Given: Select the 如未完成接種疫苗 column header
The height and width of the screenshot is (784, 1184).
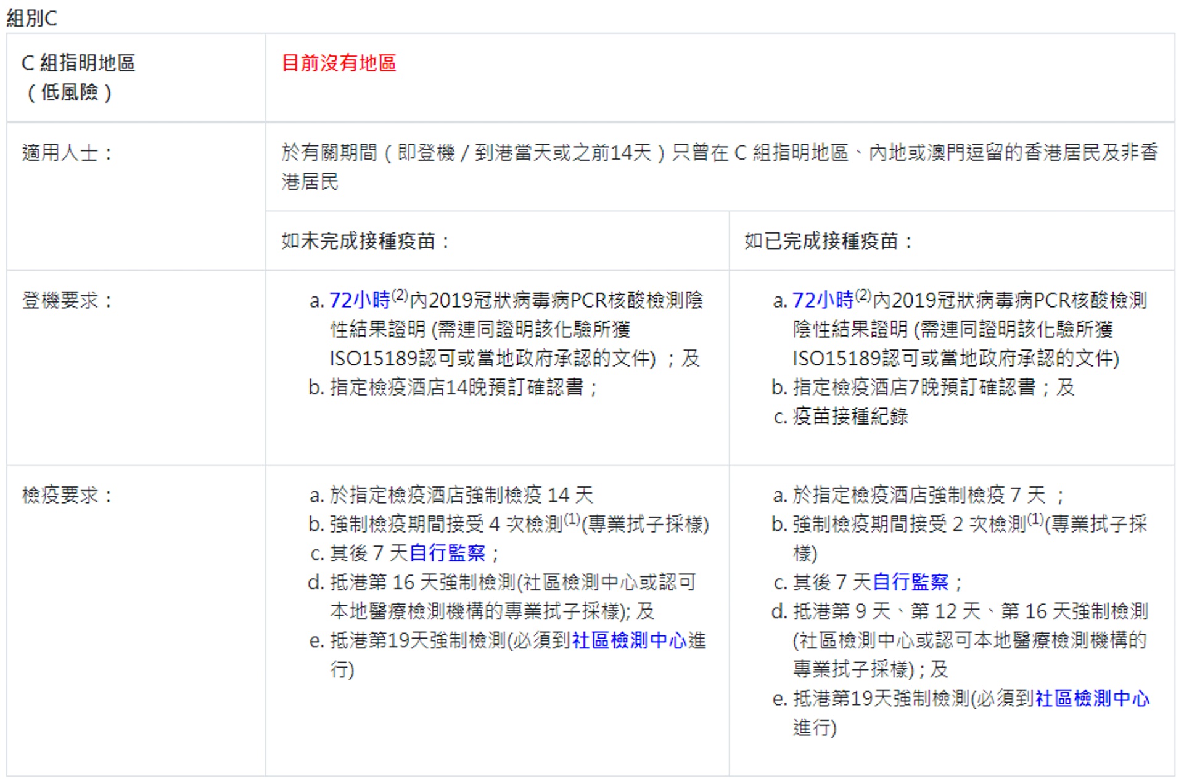Looking at the screenshot, I should coord(365,241).
